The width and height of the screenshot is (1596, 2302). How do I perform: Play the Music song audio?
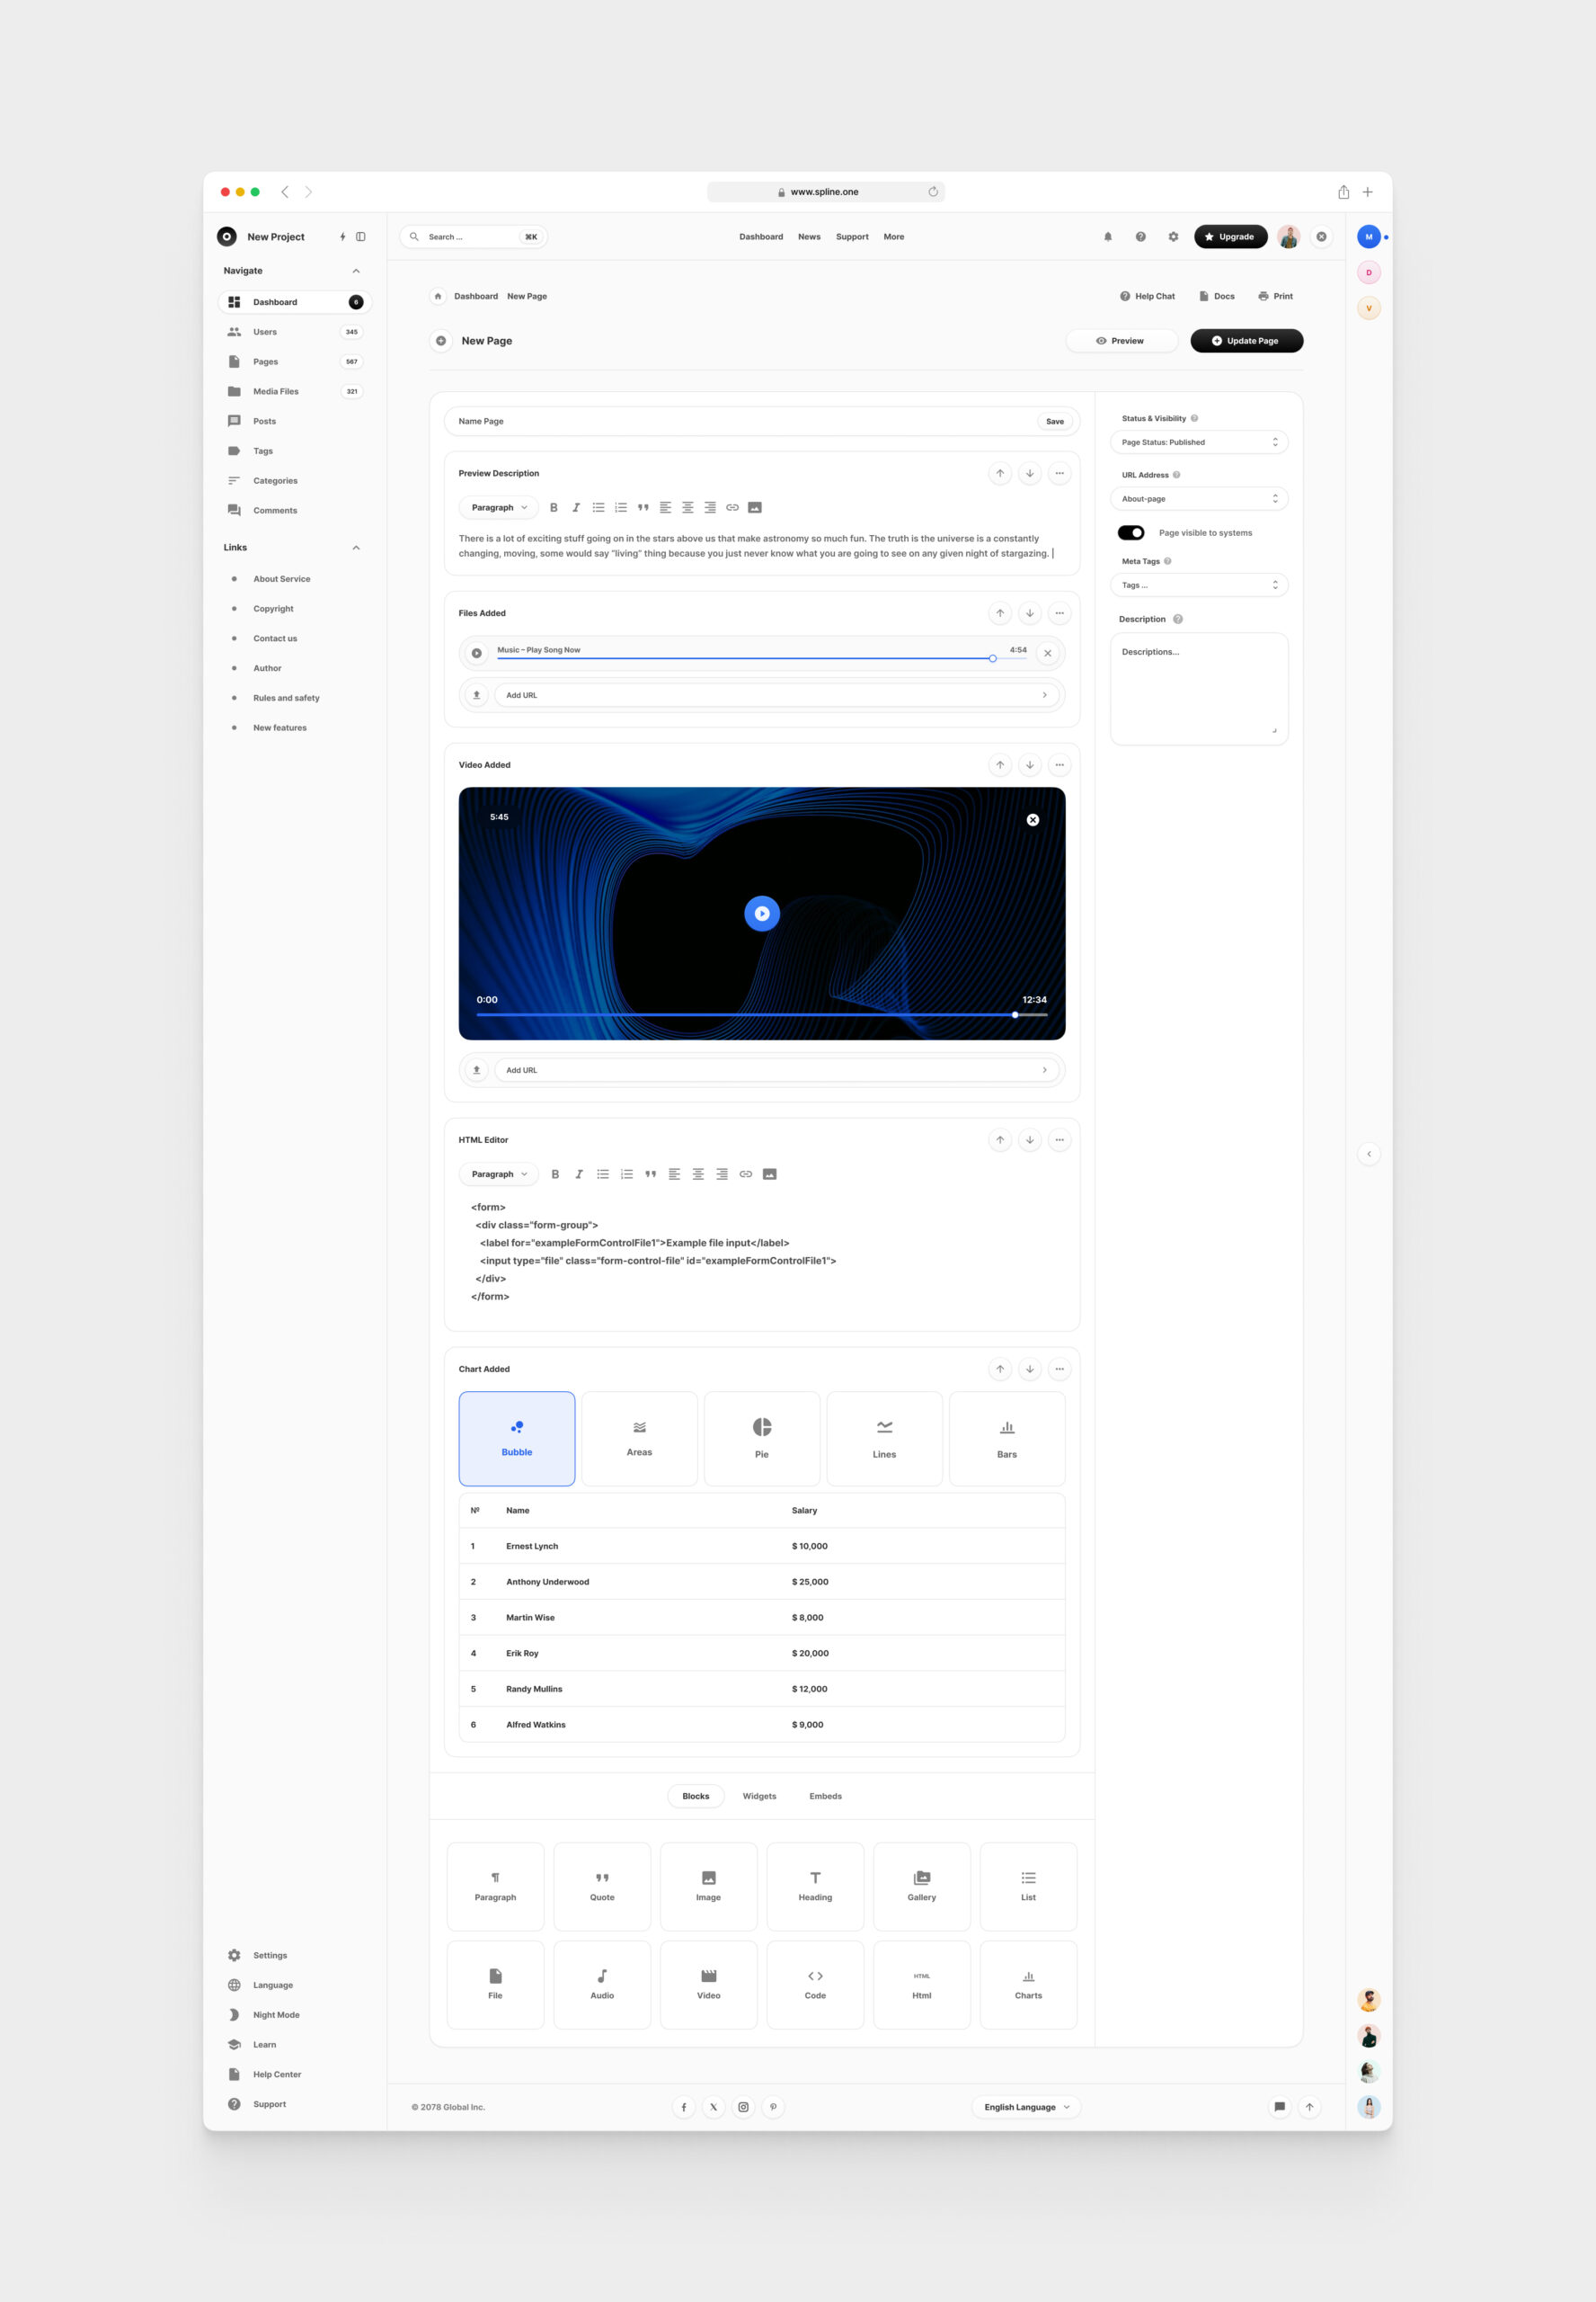coord(477,654)
